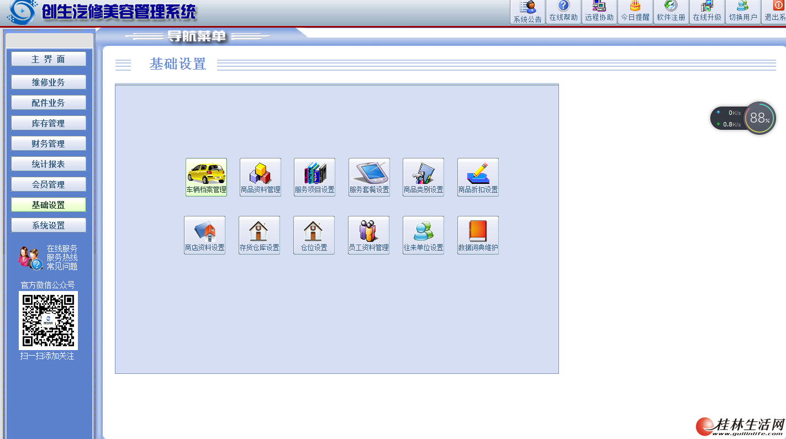This screenshot has width=786, height=439.
Task: Switch user via 切换用户
Action: coord(743,12)
